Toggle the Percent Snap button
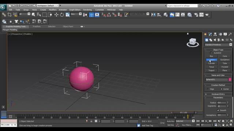Viewport: 234px width, 131px height. tap(114, 15)
